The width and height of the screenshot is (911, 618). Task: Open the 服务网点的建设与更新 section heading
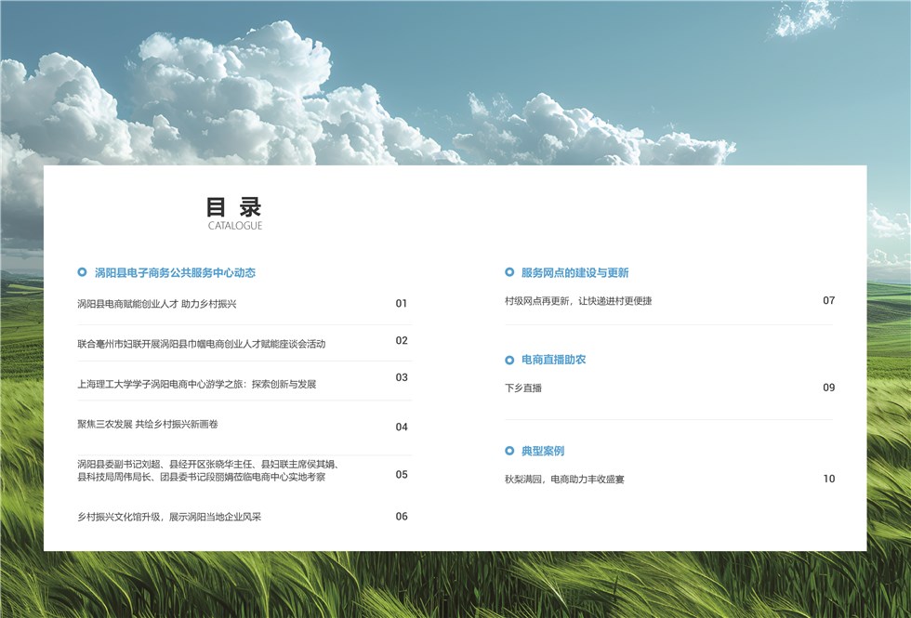(x=574, y=273)
